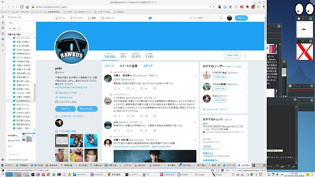Click the bookmark-page icon in address bar
The image size is (315, 177).
214,7
